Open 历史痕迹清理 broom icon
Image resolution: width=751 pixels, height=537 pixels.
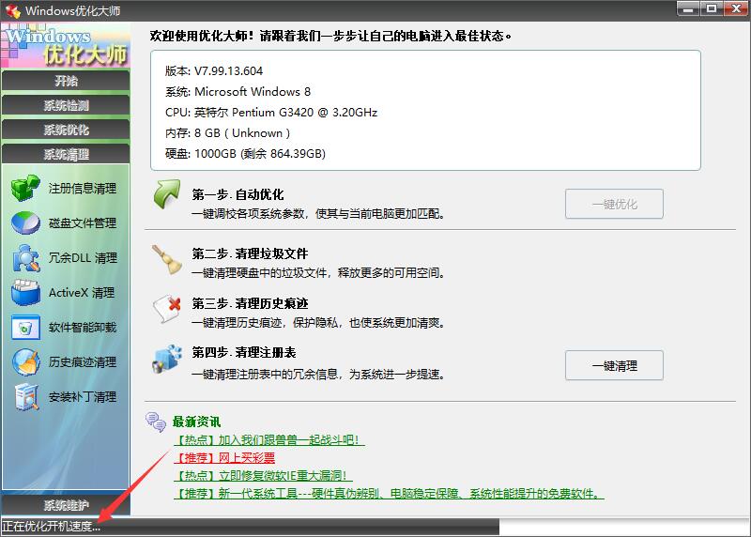tap(25, 362)
